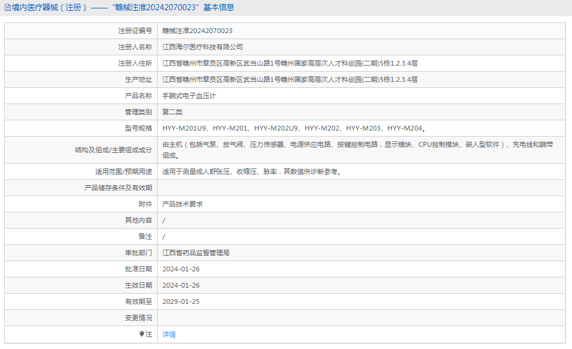Viewport: 572px width, 349px height.
Task: Click the 生效日期 label
Action: [138, 285]
